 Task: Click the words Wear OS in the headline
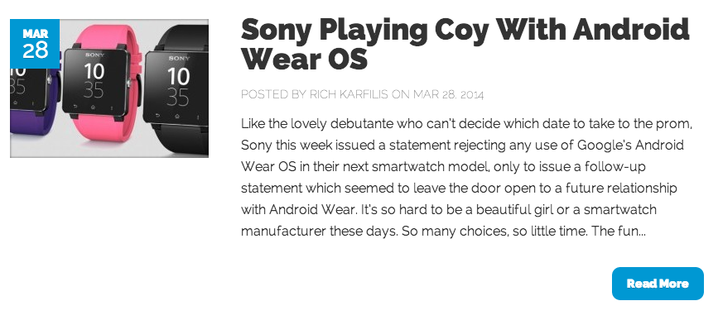pos(304,59)
